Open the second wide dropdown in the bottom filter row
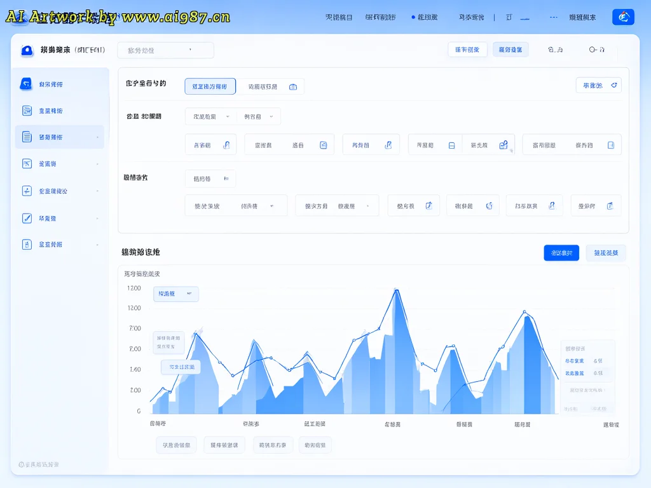This screenshot has height=488, width=651. tap(337, 205)
